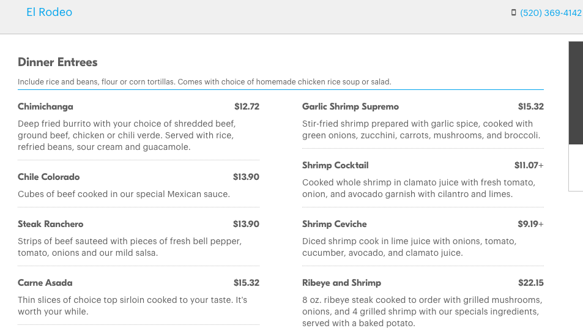The image size is (583, 328).
Task: Select the Chimichanga menu item
Action: (x=45, y=106)
